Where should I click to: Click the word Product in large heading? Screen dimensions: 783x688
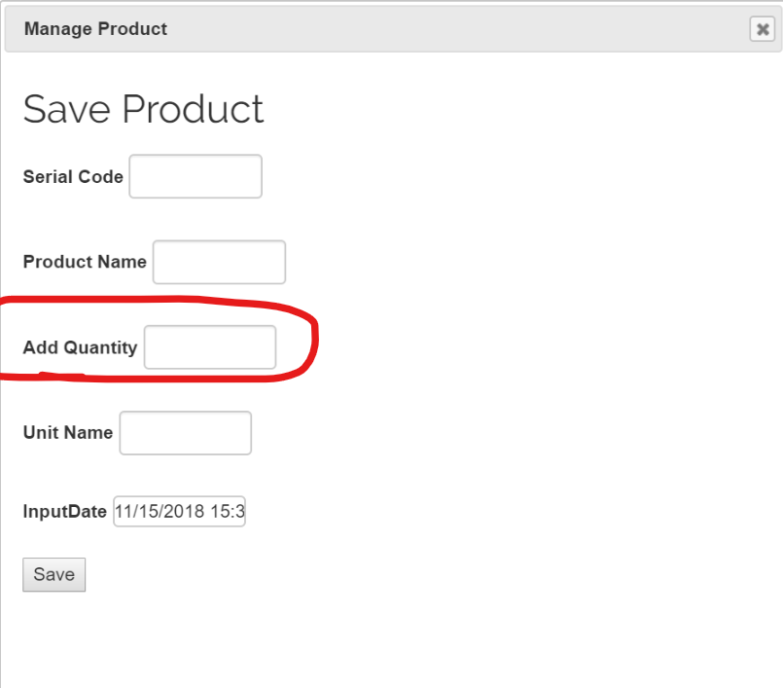pyautogui.click(x=193, y=109)
